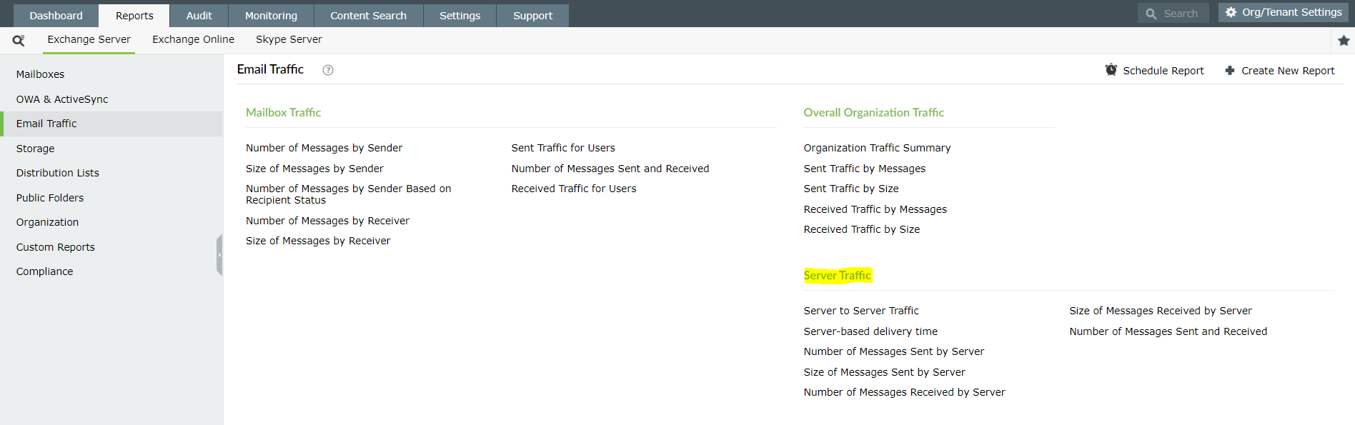Open Organization Traffic Summary report
Viewport: 1355px width, 425px height.
(x=877, y=148)
